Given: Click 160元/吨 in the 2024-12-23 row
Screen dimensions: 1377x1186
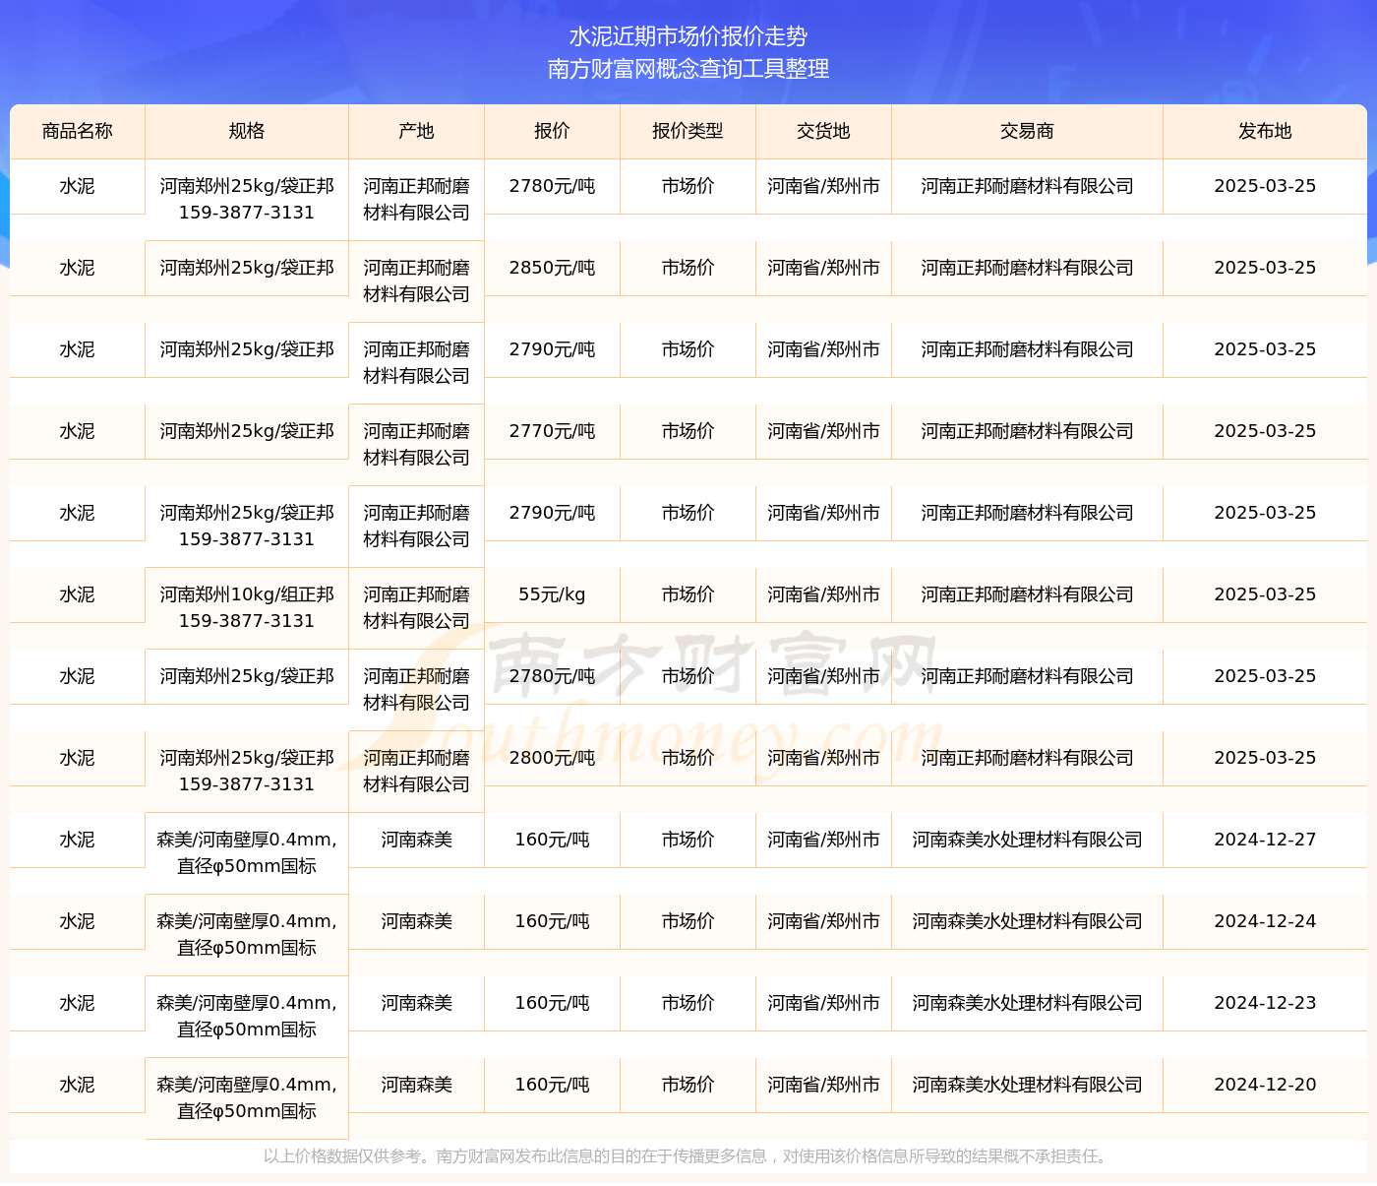Looking at the screenshot, I should pyautogui.click(x=552, y=1003).
